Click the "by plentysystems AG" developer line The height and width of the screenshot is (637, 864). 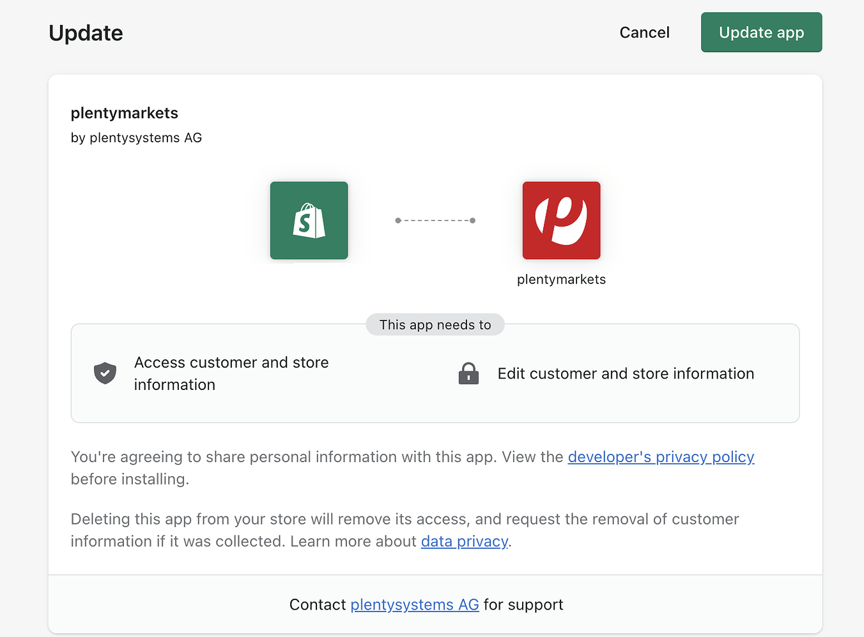tap(136, 138)
